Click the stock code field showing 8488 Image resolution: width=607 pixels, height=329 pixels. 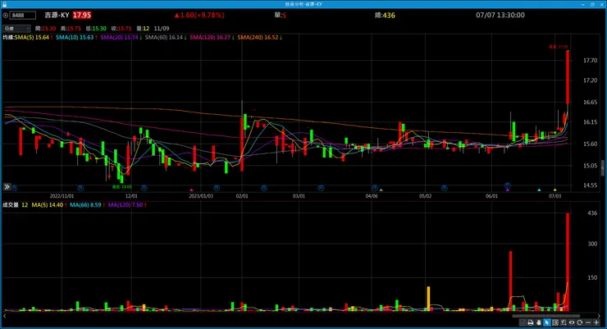coord(23,15)
